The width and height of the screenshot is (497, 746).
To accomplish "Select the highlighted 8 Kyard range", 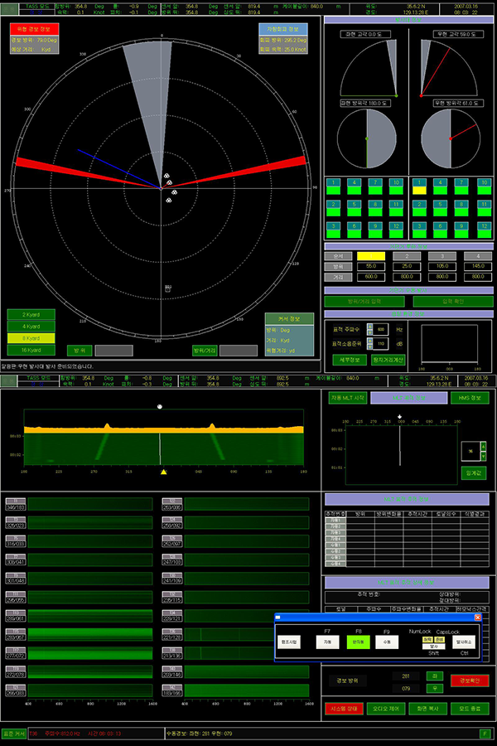I will (30, 337).
